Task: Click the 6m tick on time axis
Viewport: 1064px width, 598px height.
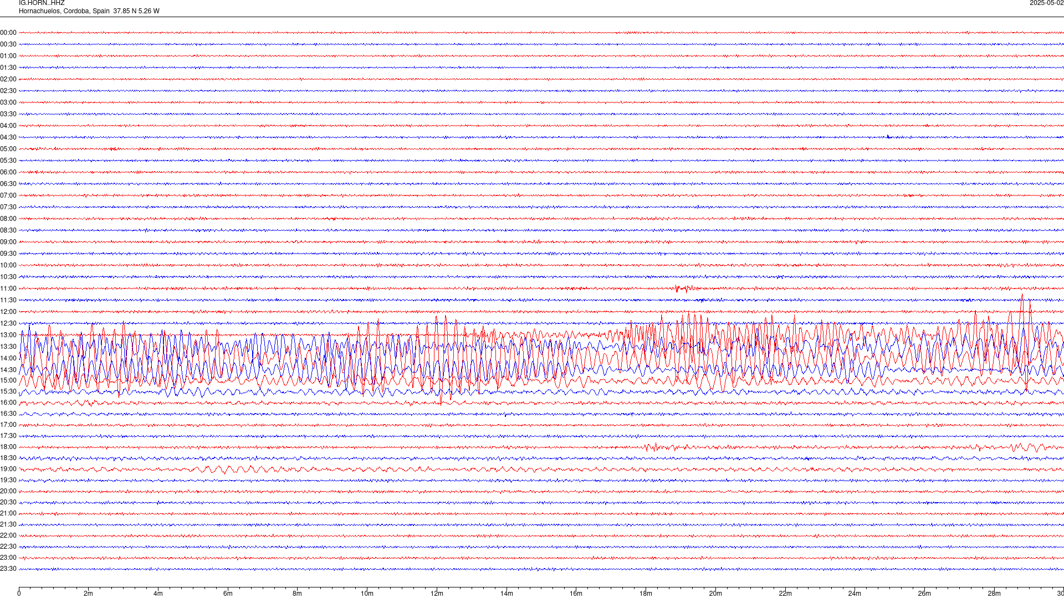Action: click(228, 594)
